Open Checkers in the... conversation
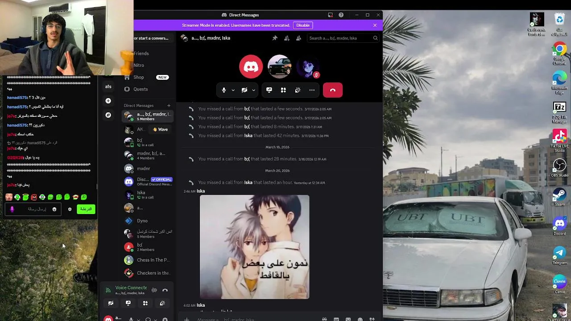This screenshot has height=321, width=571. [147, 273]
